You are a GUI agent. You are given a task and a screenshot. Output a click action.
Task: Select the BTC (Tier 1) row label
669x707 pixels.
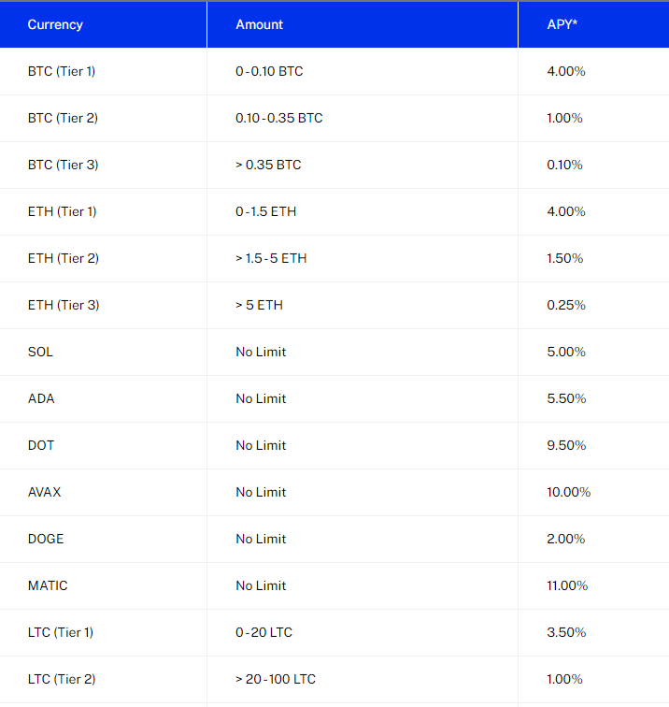pyautogui.click(x=62, y=71)
